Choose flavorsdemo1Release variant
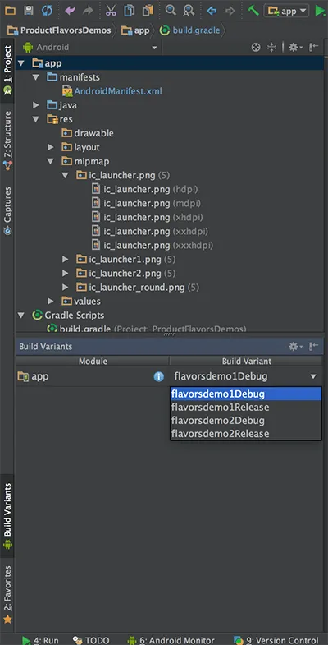328x645 pixels. (x=245, y=408)
